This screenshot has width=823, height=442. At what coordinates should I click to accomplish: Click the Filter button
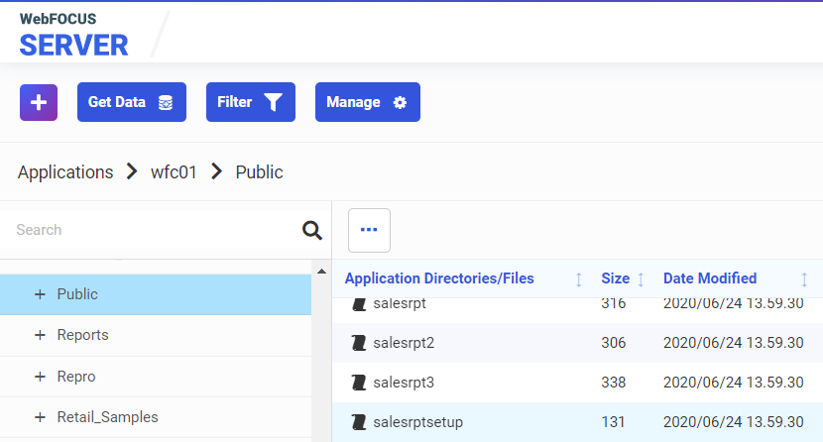tap(250, 102)
